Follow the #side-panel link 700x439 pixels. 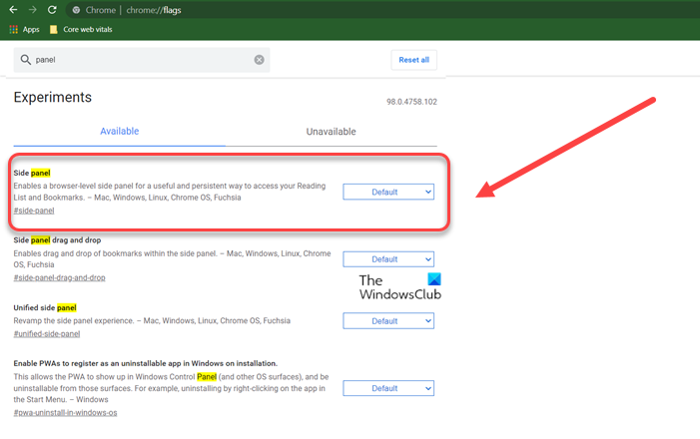tap(34, 211)
